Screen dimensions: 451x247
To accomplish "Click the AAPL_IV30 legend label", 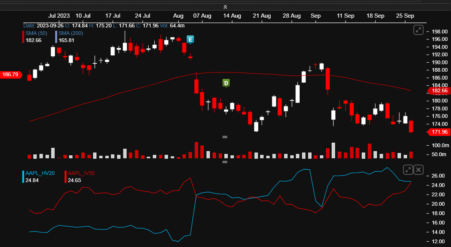I will pyautogui.click(x=81, y=173).
